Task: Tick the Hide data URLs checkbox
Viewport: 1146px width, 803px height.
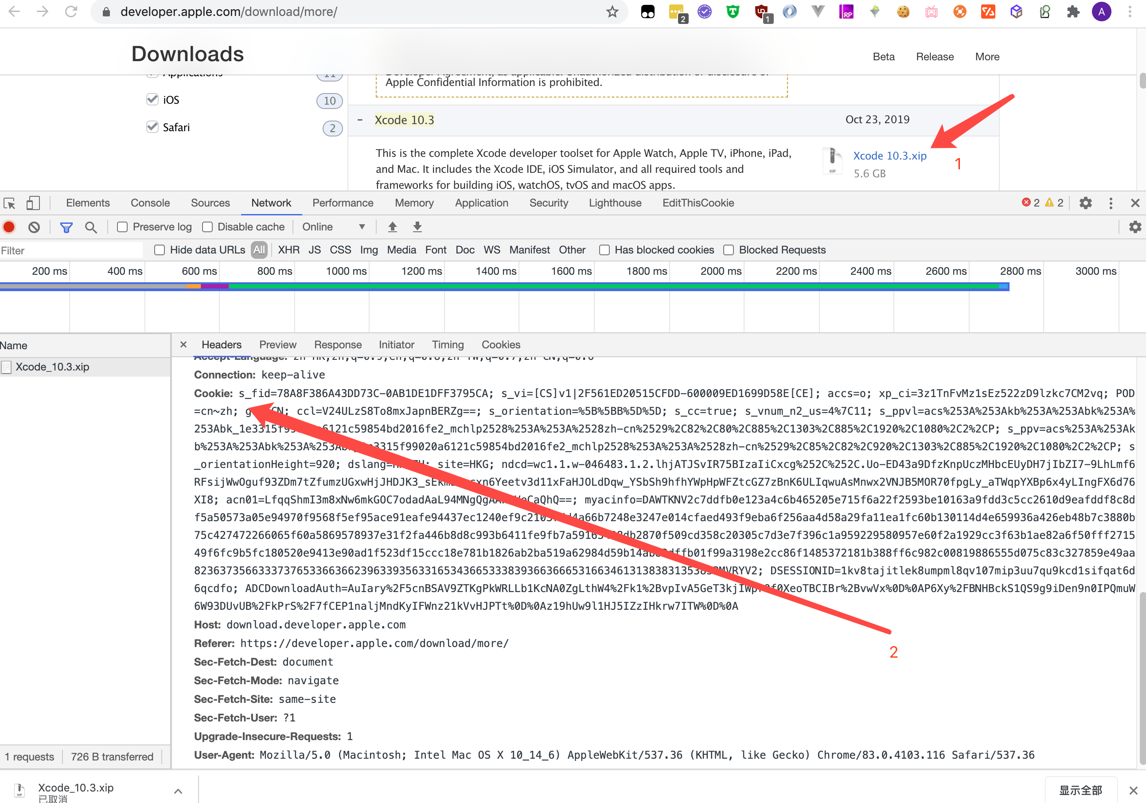Action: click(x=160, y=250)
